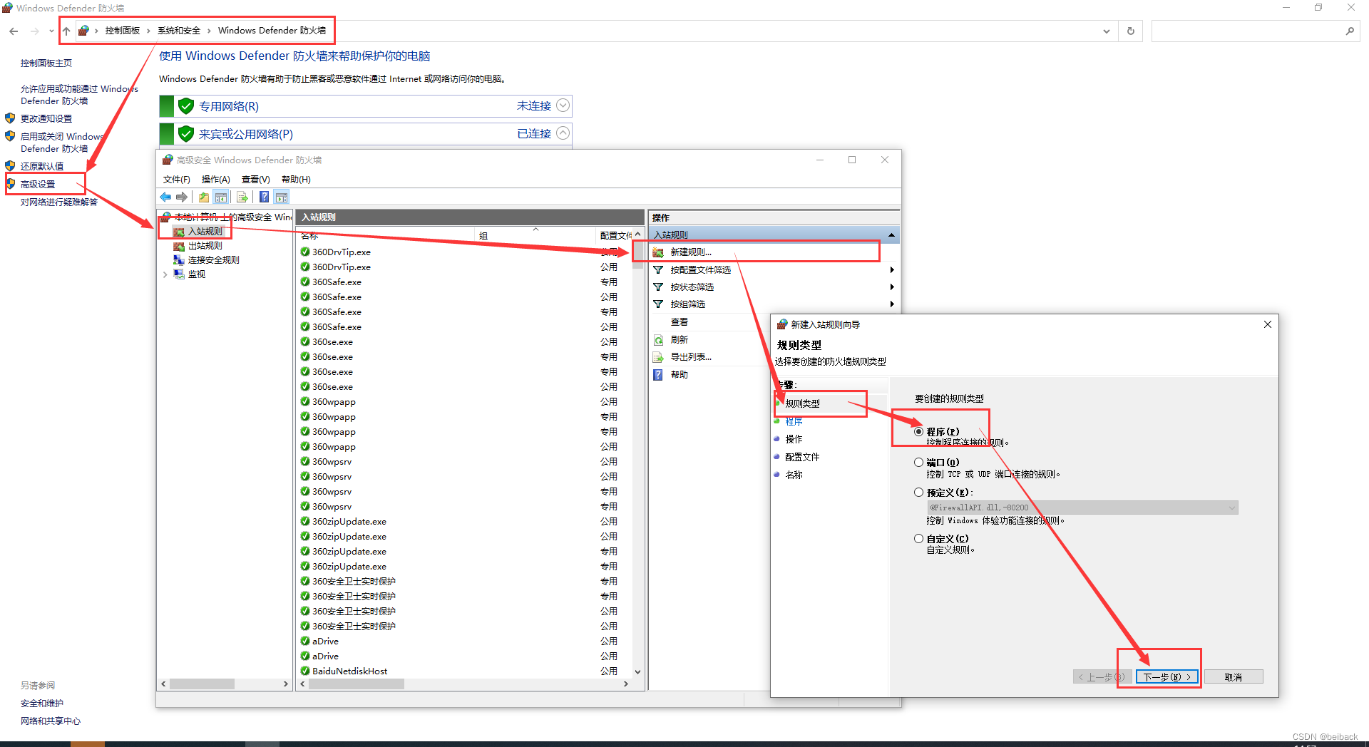1369x747 pixels.
Task: Open Filter by Group (按组筛选) action
Action: 687,304
